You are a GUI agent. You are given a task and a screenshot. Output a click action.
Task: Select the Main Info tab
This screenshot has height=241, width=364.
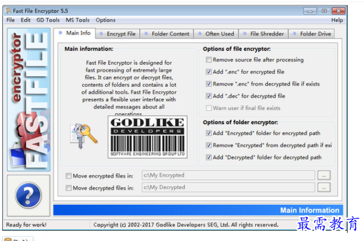75,33
